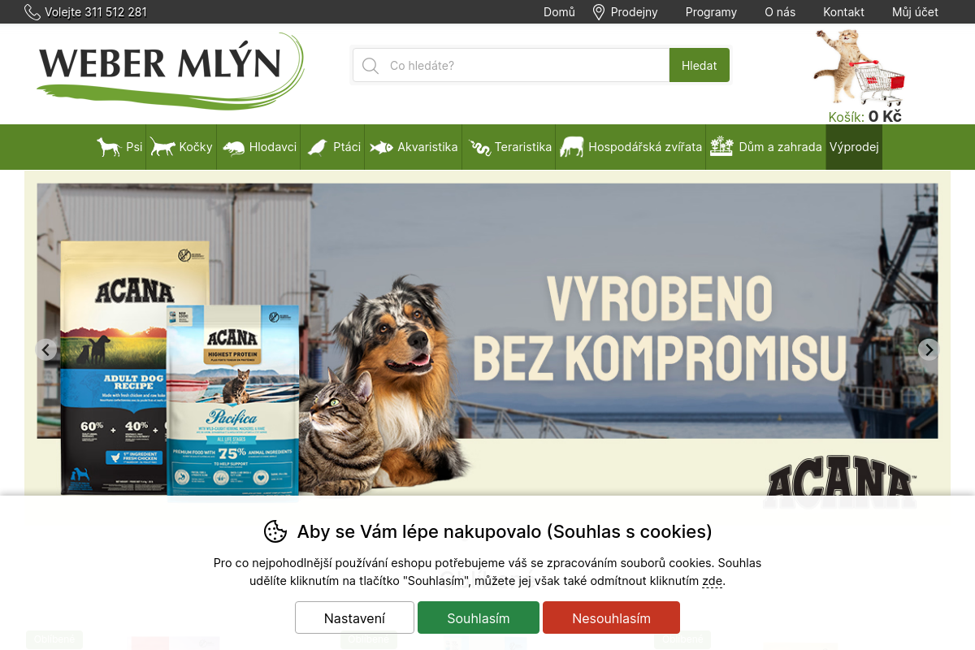Open Akvaristika via its fish icon
975x650 pixels.
(382, 147)
